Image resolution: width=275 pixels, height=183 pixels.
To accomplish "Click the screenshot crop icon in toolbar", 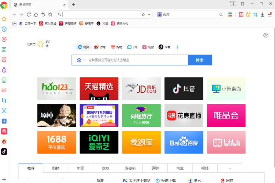I will (255, 14).
